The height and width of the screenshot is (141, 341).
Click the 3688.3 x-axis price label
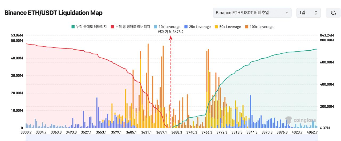(x=177, y=132)
